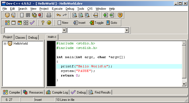Open the Tools menu
Viewport: 189px width, 103px height.
[x=81, y=9]
